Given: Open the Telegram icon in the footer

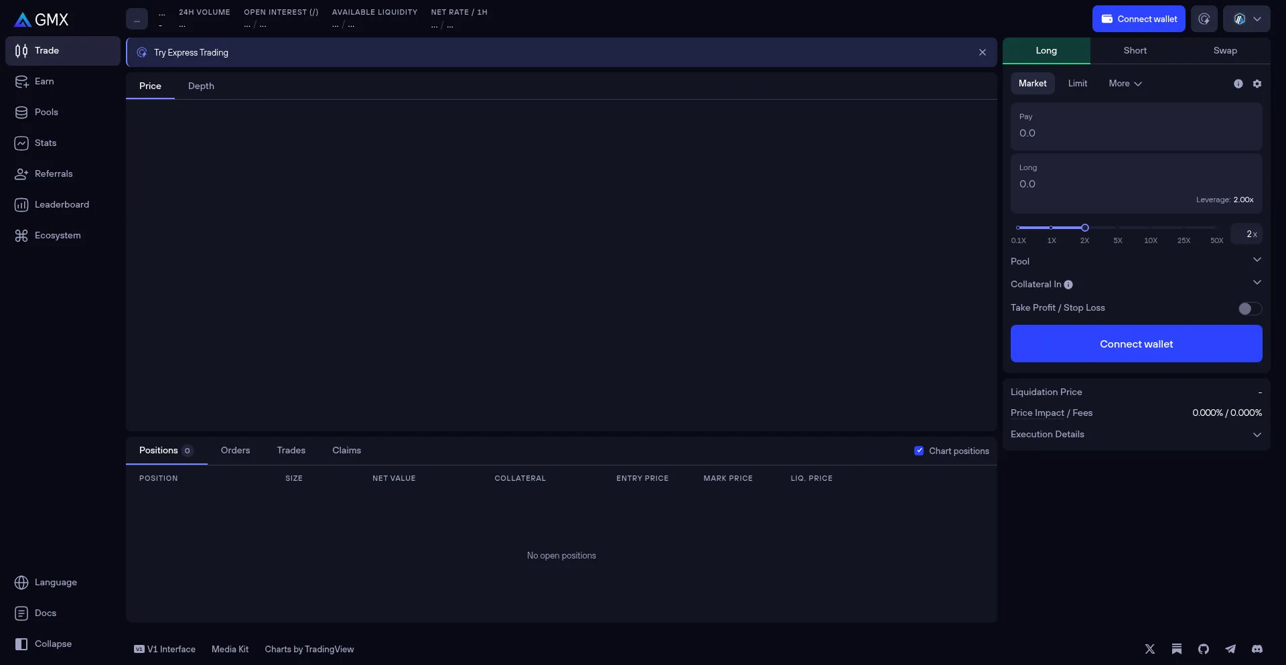Looking at the screenshot, I should point(1230,649).
